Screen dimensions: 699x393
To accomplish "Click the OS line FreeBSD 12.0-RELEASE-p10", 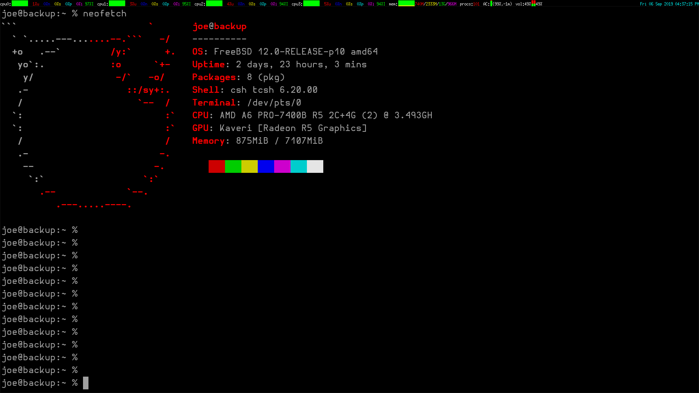I will coord(285,52).
